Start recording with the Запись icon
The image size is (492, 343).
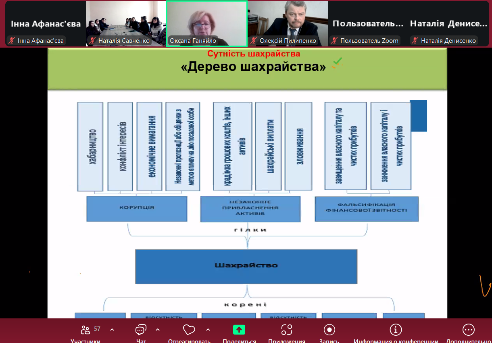[x=329, y=330]
